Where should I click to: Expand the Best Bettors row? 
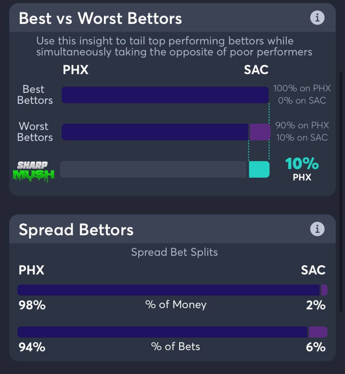(34, 95)
